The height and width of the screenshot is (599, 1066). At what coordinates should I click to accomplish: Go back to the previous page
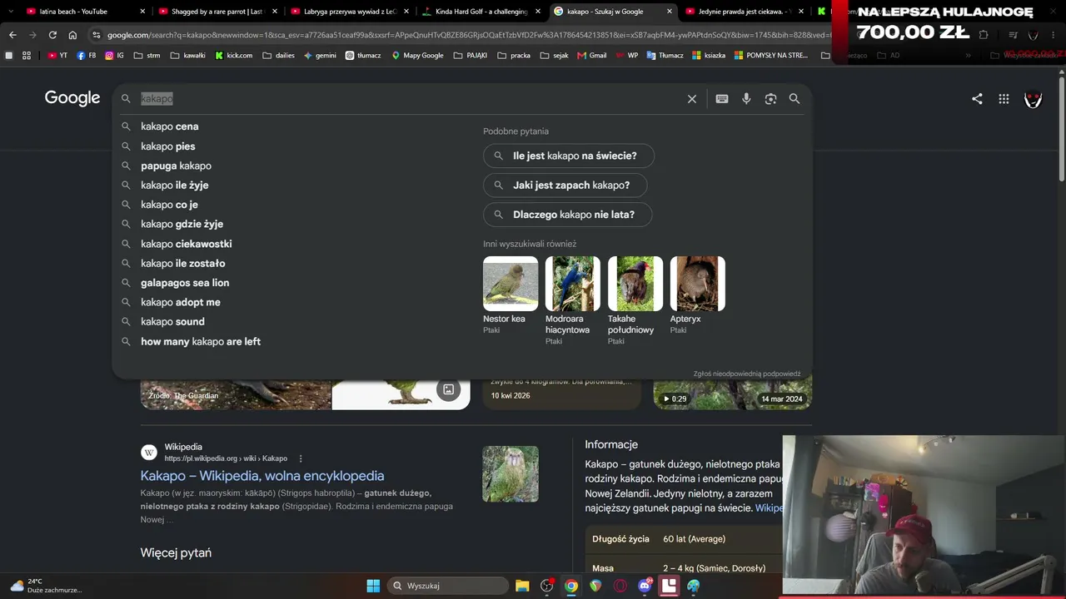(12, 35)
